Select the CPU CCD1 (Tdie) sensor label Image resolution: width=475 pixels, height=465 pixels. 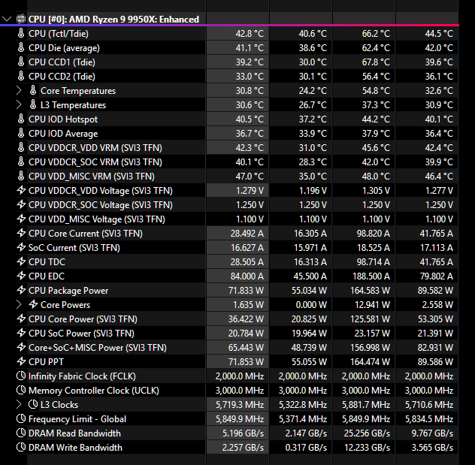(62, 62)
